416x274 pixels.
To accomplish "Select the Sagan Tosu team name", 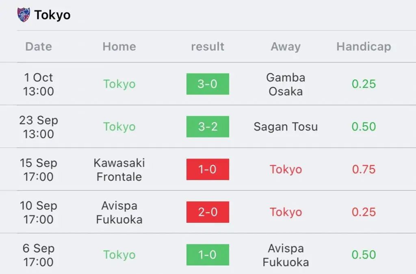I will [x=286, y=127].
